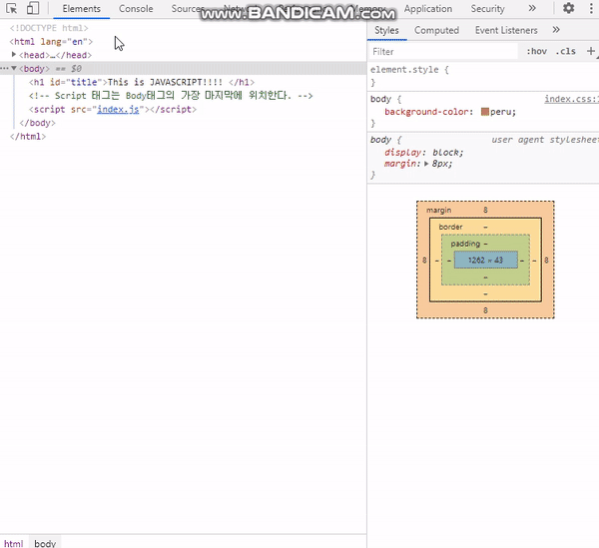The height and width of the screenshot is (548, 599).
Task: Open the Security tab
Action: (487, 9)
